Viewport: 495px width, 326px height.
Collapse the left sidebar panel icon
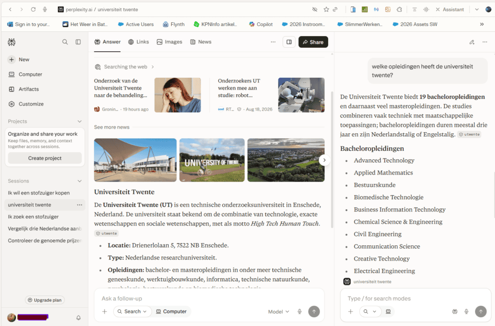pyautogui.click(x=78, y=42)
